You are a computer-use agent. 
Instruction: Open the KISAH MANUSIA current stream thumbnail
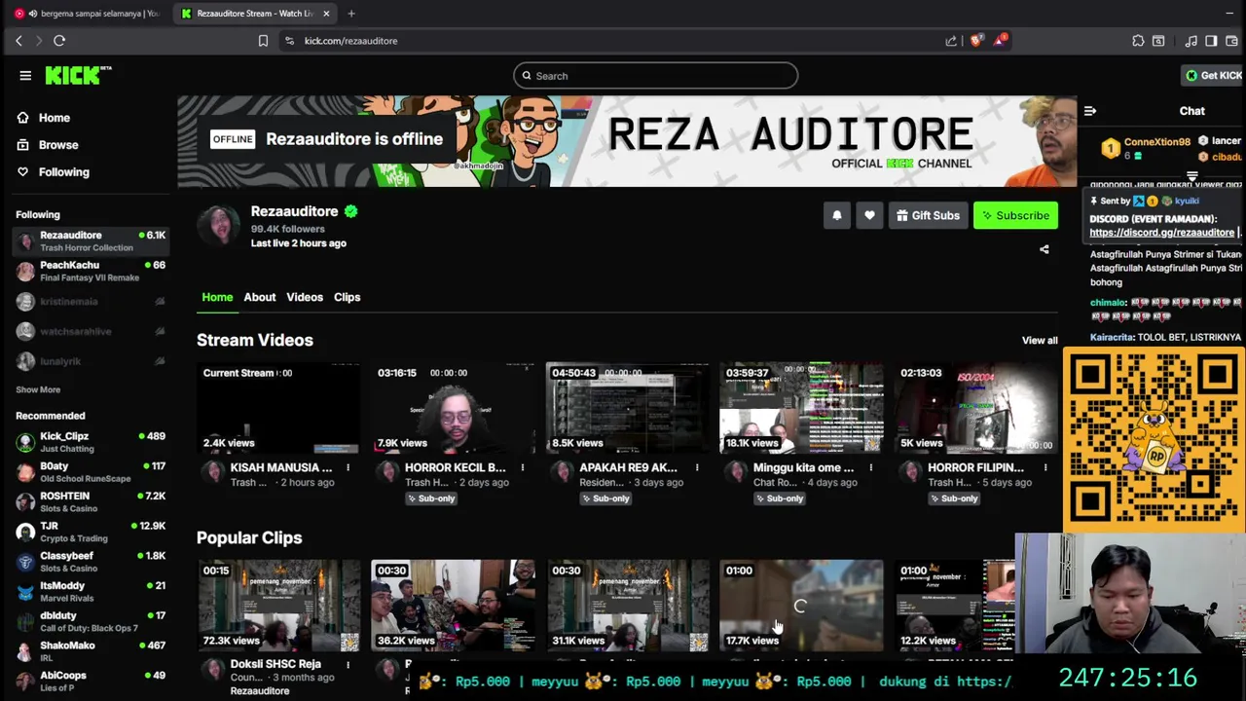point(278,408)
